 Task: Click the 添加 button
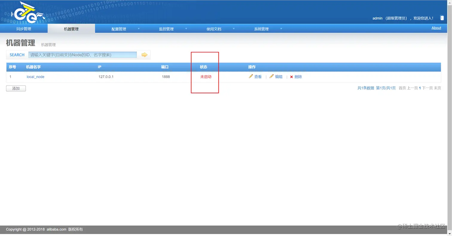pos(16,88)
